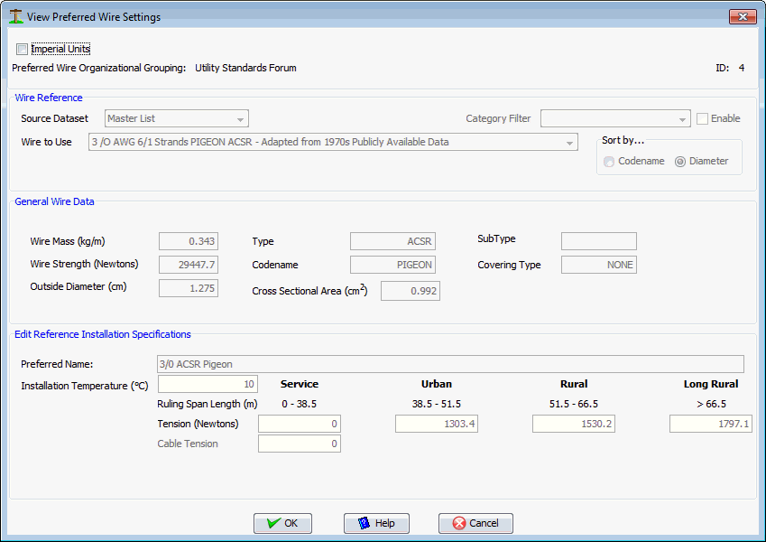
Task: Click the Installation Temperature field
Action: (208, 384)
